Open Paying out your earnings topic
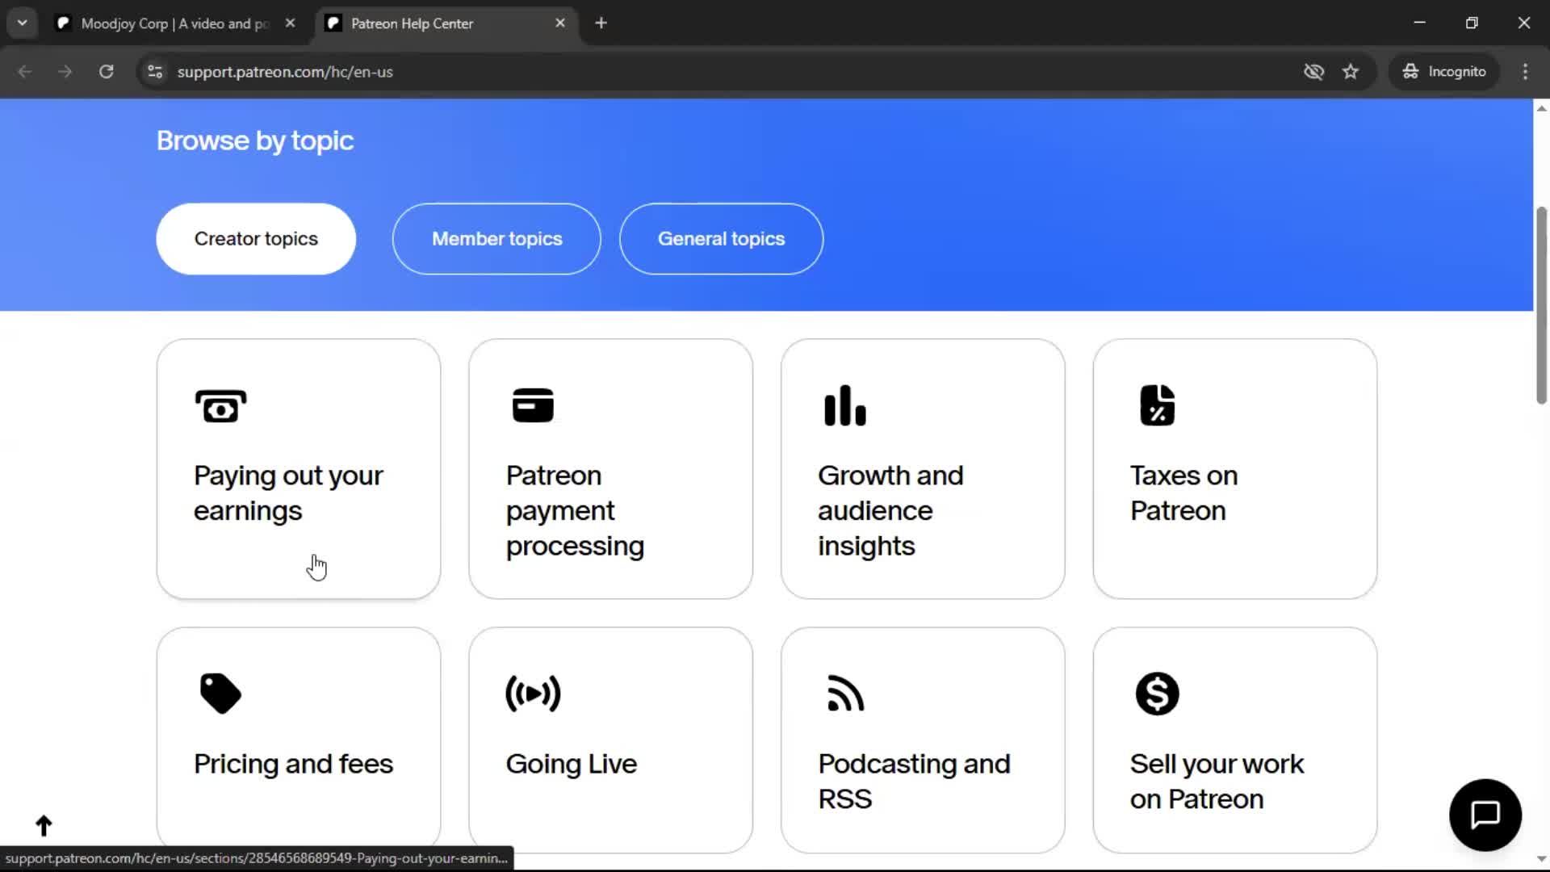 click(x=299, y=469)
